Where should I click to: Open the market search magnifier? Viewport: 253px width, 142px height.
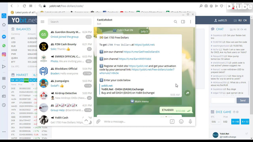click(34, 75)
